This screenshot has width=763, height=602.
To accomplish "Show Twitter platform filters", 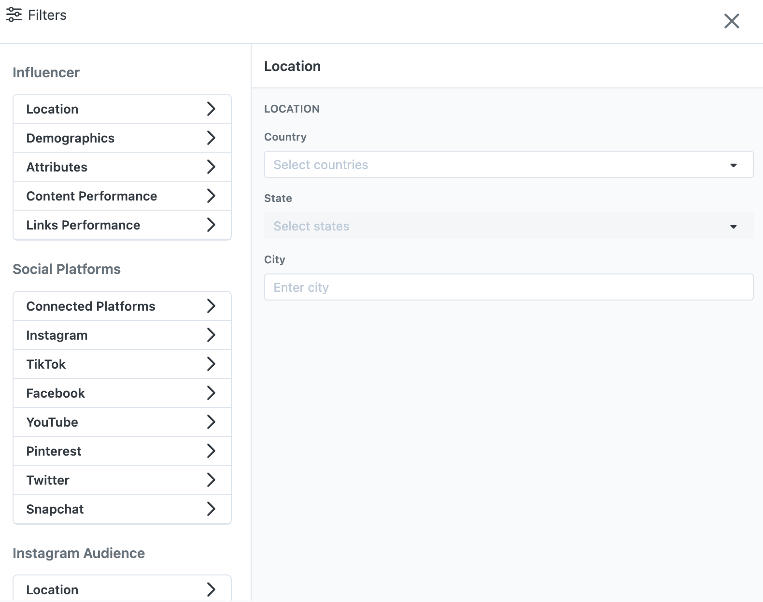I will (122, 480).
